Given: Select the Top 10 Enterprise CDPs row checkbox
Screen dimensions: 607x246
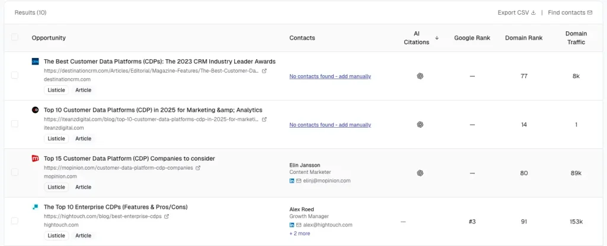Looking at the screenshot, I should pyautogui.click(x=15, y=221).
